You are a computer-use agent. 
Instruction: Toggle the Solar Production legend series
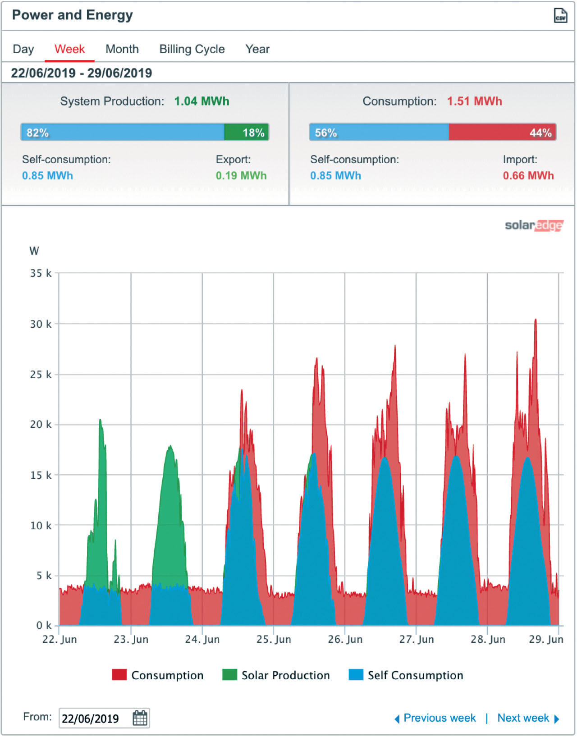pyautogui.click(x=276, y=675)
